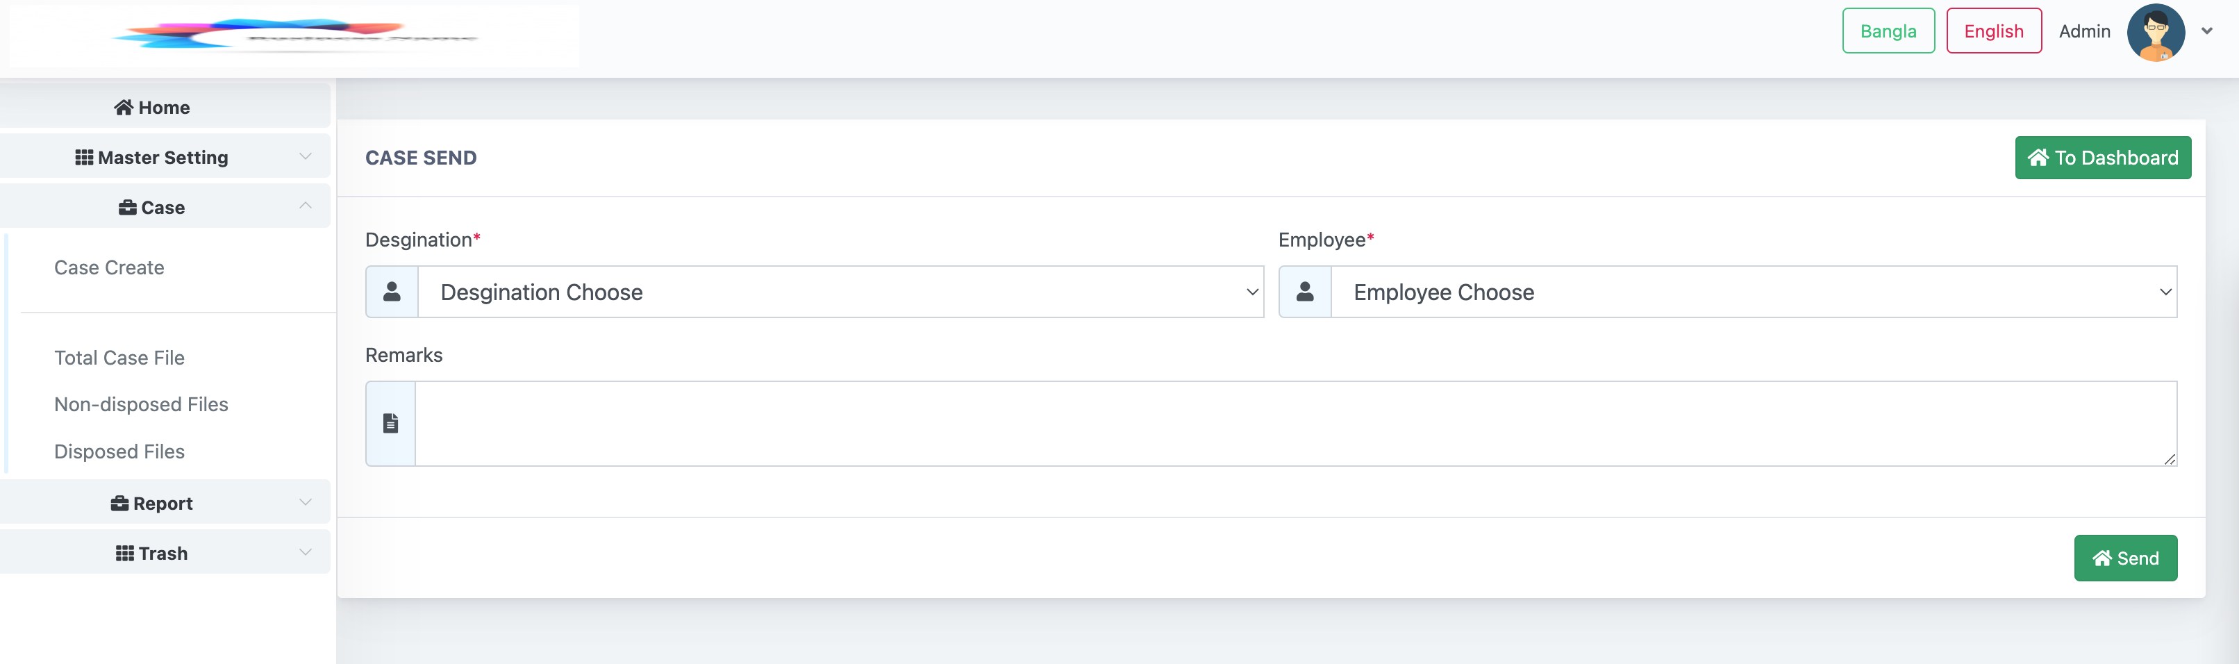
Task: Click the Admin avatar picture
Action: (x=2156, y=32)
